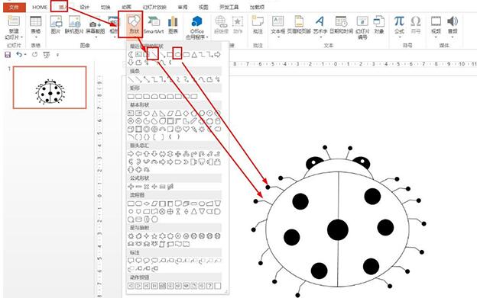Select the heart shape in basic shapes
Viewport: 477px width, 298px height.
[x=186, y=129]
